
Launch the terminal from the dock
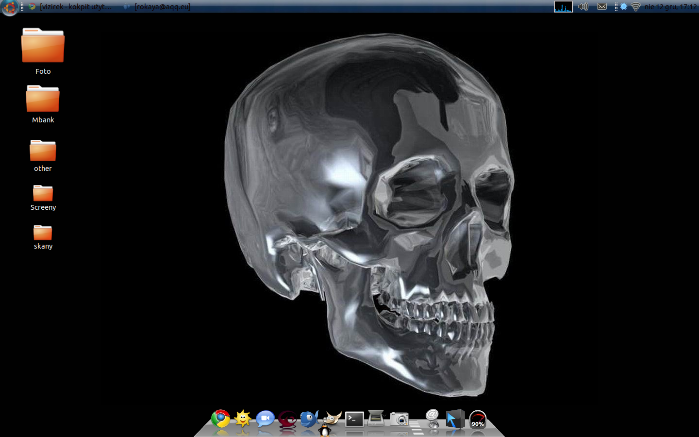click(x=354, y=419)
